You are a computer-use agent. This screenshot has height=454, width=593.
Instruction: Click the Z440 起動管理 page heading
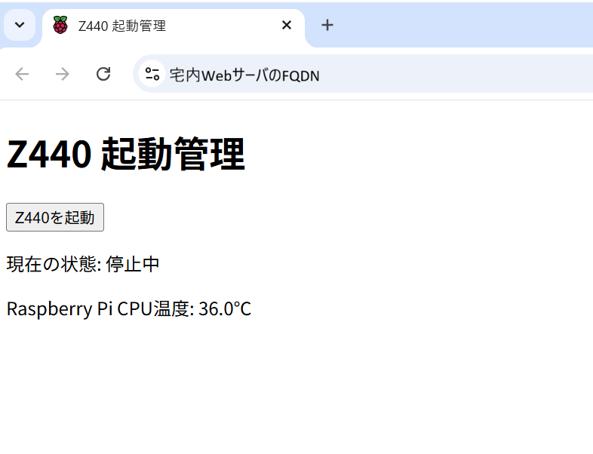(x=125, y=154)
